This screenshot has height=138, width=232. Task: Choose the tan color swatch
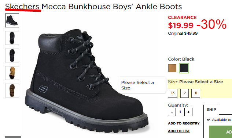(172, 68)
